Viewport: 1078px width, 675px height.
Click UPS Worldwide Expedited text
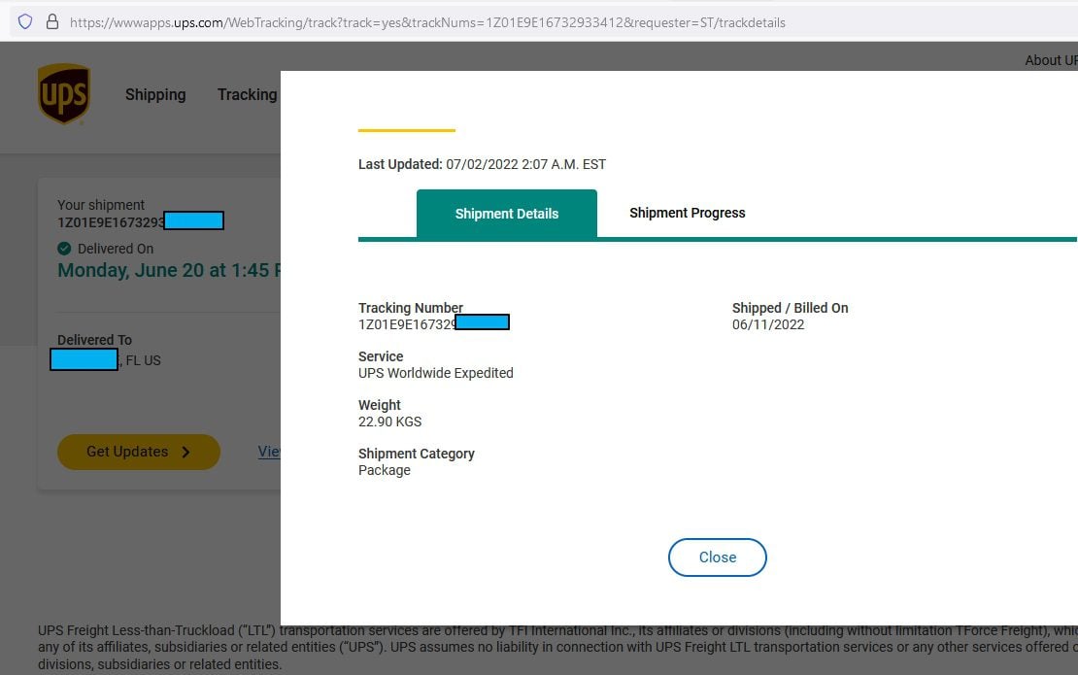(x=436, y=373)
